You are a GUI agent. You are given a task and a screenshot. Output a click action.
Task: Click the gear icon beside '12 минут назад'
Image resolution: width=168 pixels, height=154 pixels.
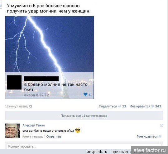coord(31,106)
